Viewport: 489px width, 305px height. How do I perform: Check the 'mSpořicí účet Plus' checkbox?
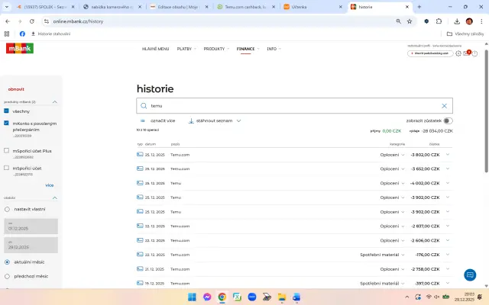pyautogui.click(x=7, y=151)
